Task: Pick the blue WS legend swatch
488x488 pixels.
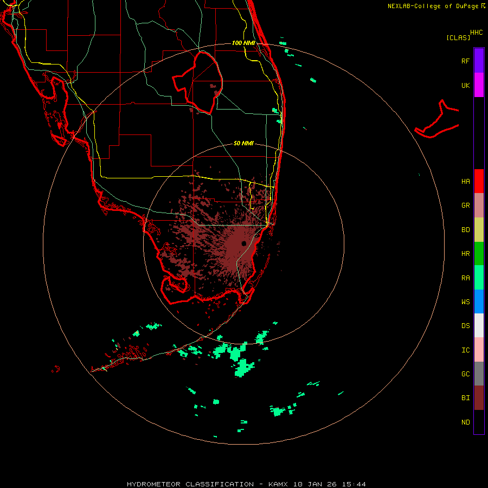Action: click(x=479, y=301)
